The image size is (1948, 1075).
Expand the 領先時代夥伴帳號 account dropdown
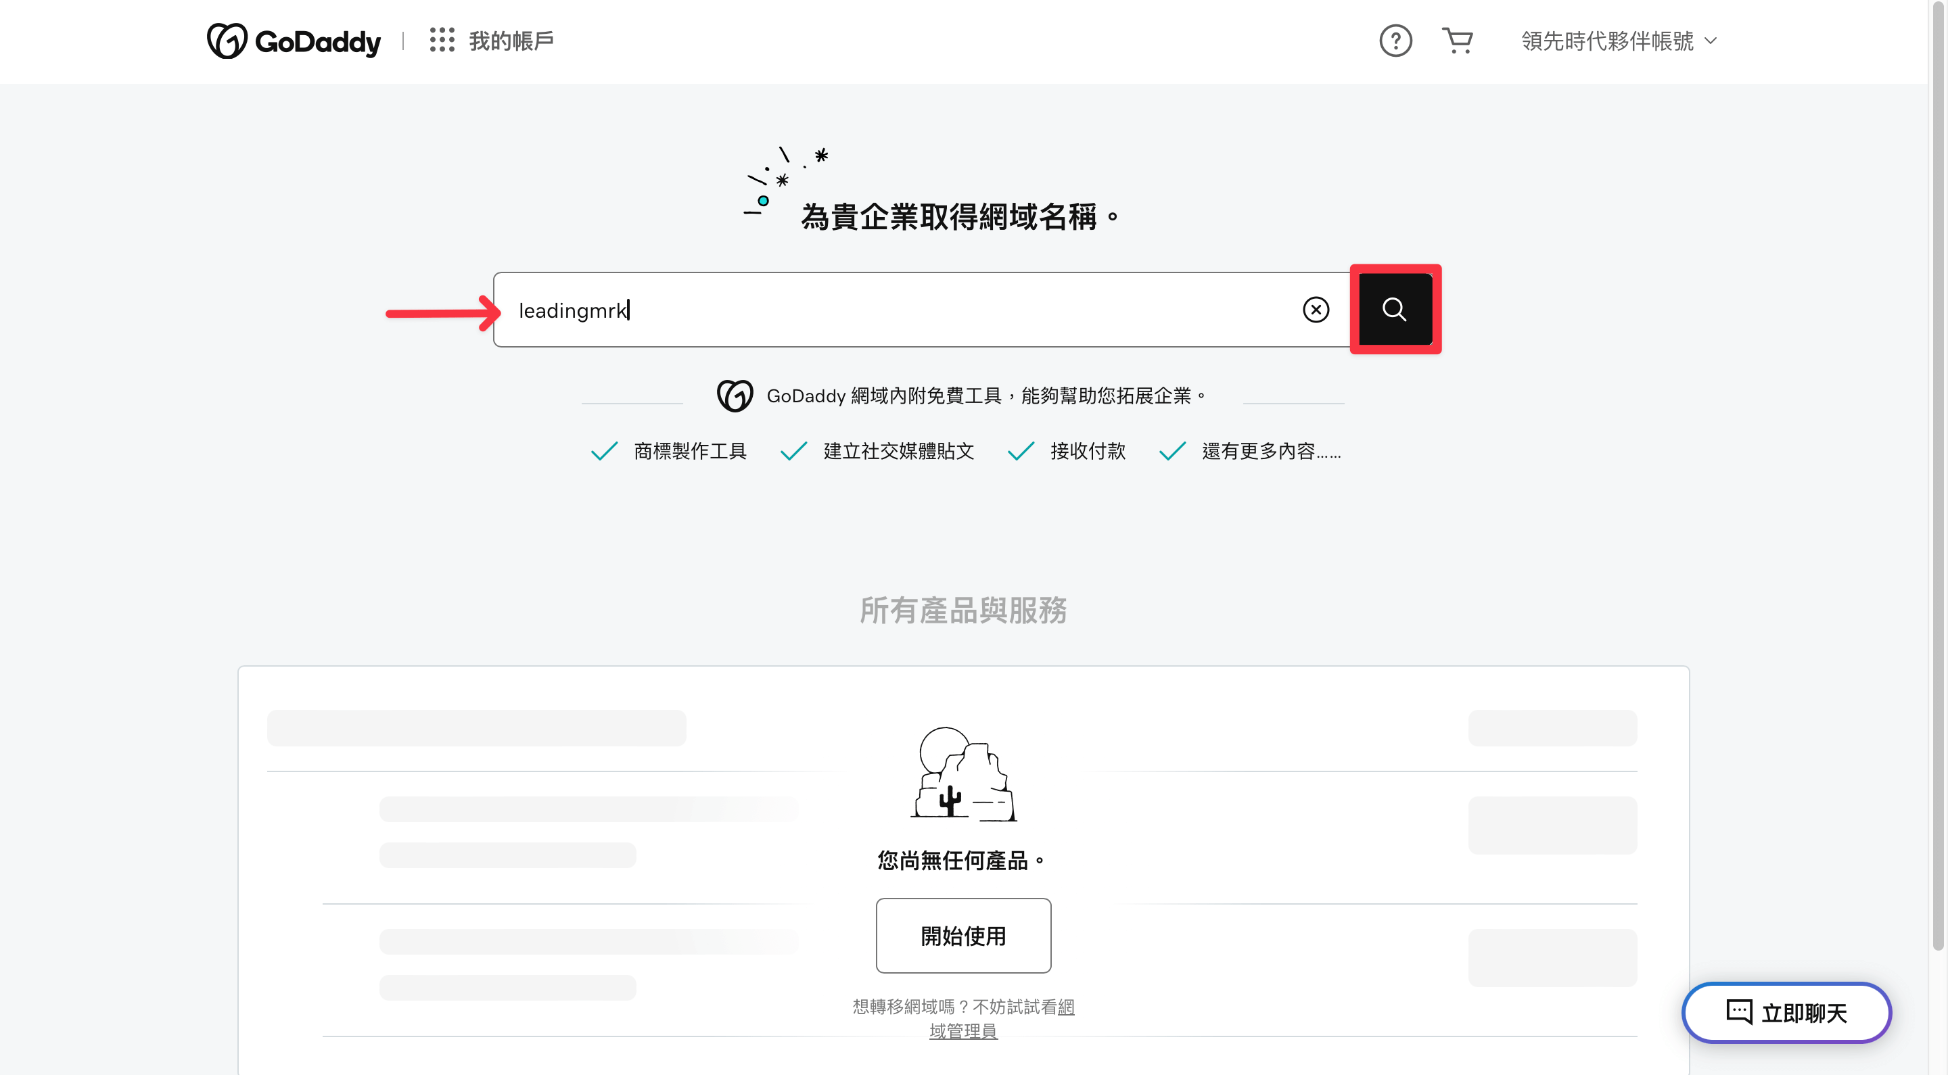[1619, 41]
